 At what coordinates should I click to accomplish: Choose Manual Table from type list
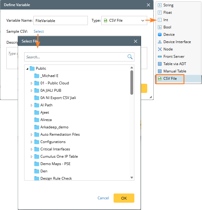[174, 71]
